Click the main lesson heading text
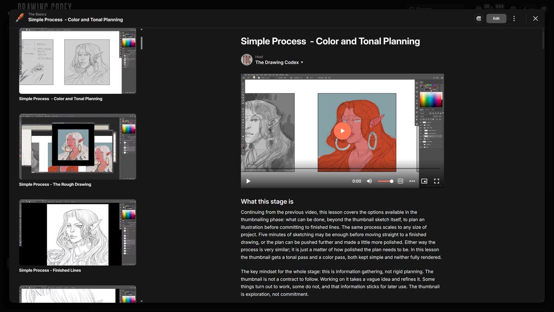The width and height of the screenshot is (554, 312). point(330,41)
